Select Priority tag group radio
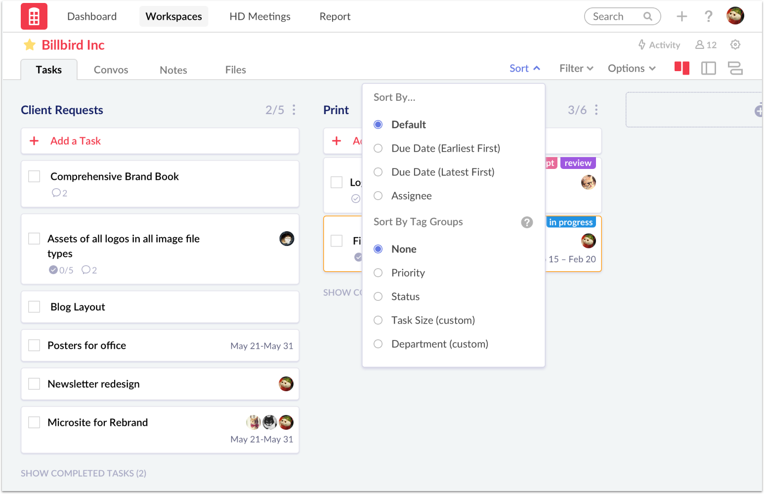Image resolution: width=764 pixels, height=494 pixels. pyautogui.click(x=378, y=273)
